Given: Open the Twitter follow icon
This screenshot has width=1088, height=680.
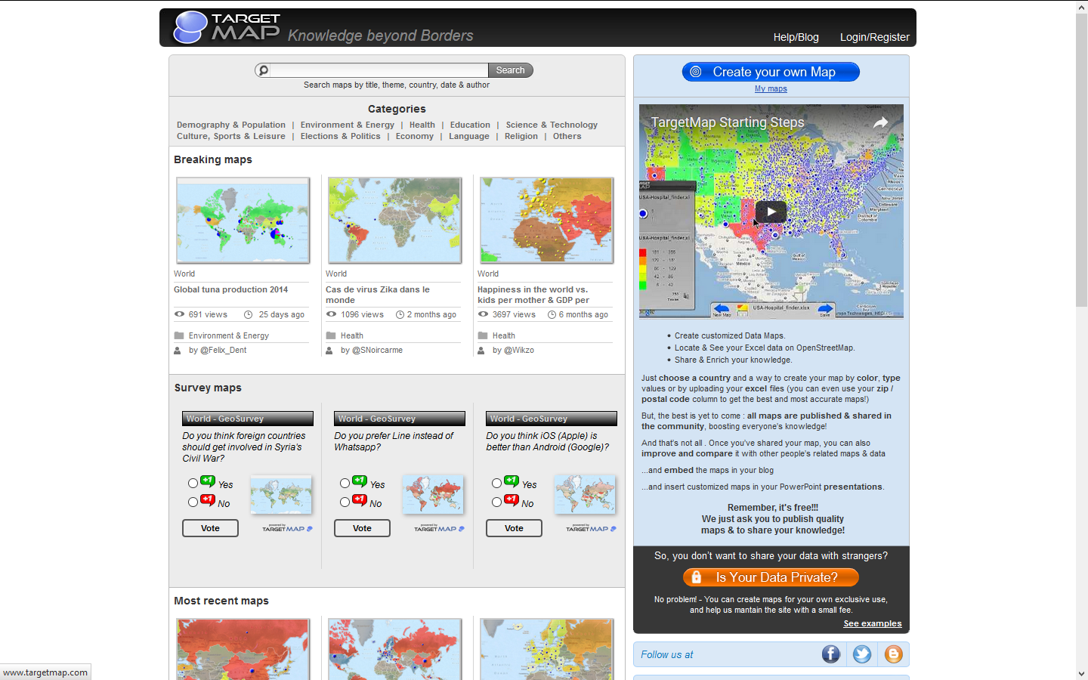Looking at the screenshot, I should (x=862, y=654).
